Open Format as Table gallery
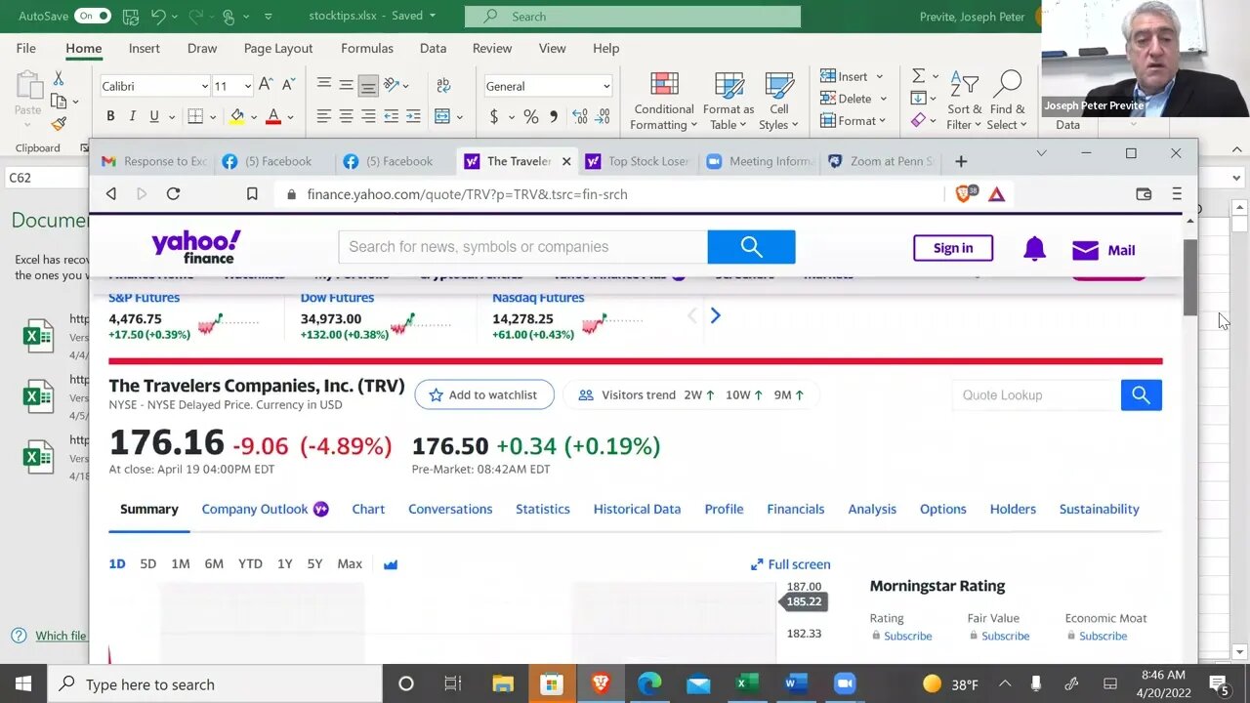1250x703 pixels. (x=729, y=101)
